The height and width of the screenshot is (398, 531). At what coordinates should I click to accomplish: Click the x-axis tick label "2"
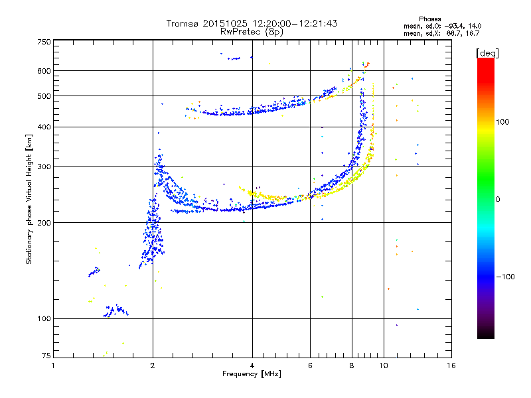pos(153,365)
